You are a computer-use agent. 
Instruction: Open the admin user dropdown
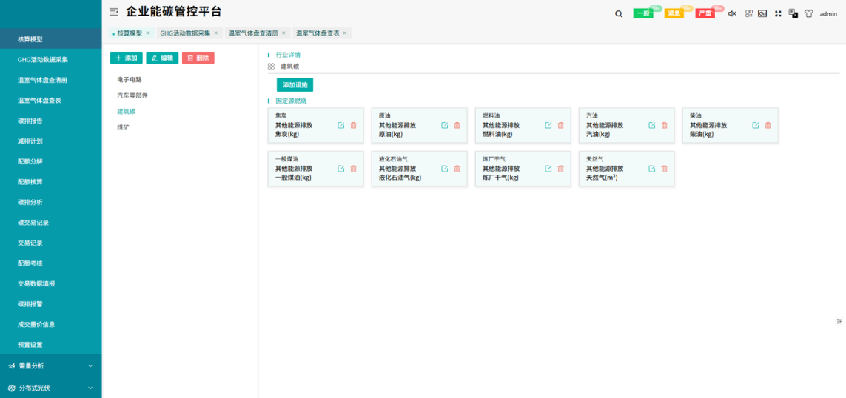[828, 14]
